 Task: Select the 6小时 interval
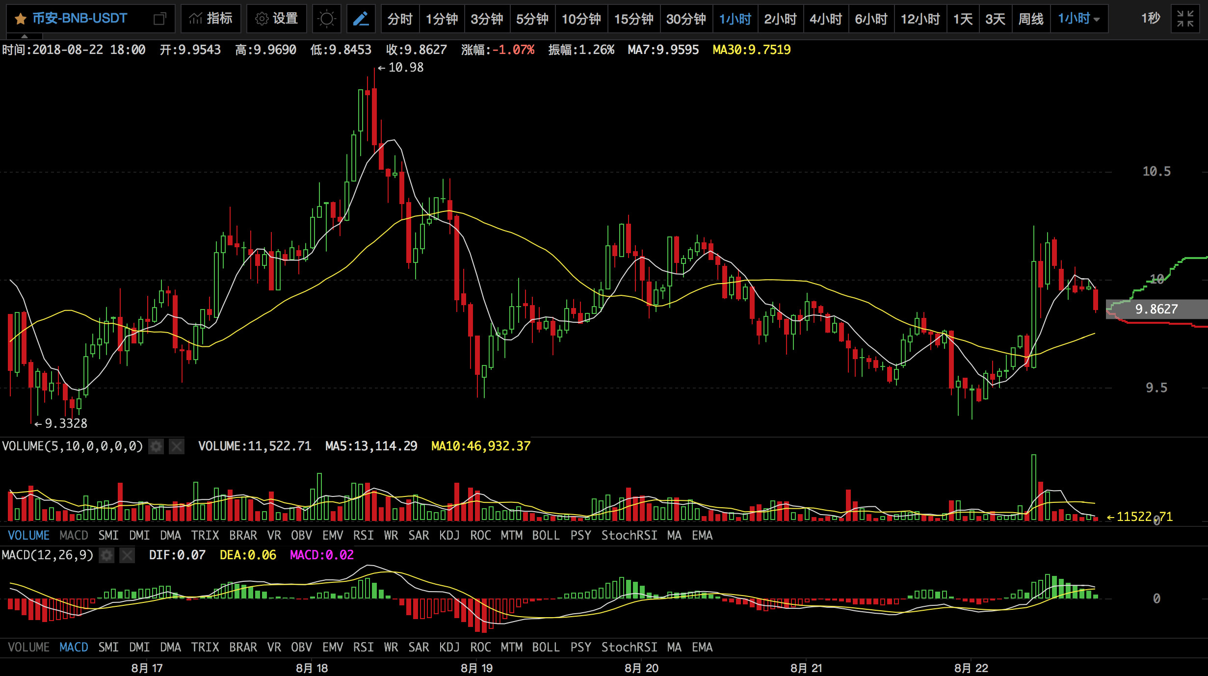click(871, 19)
